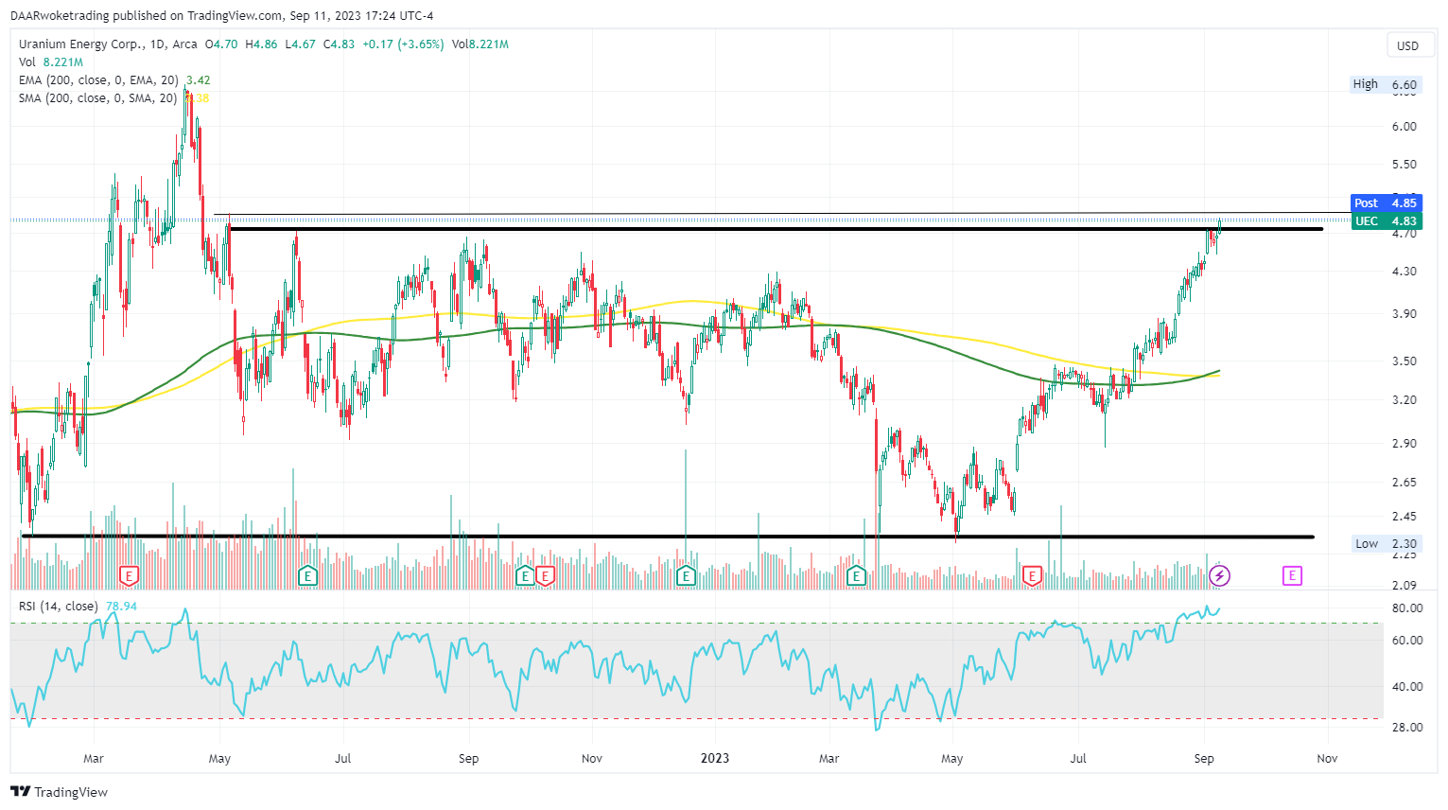Select the UEC 4.83 price label
Image resolution: width=1448 pixels, height=810 pixels.
pos(1386,220)
